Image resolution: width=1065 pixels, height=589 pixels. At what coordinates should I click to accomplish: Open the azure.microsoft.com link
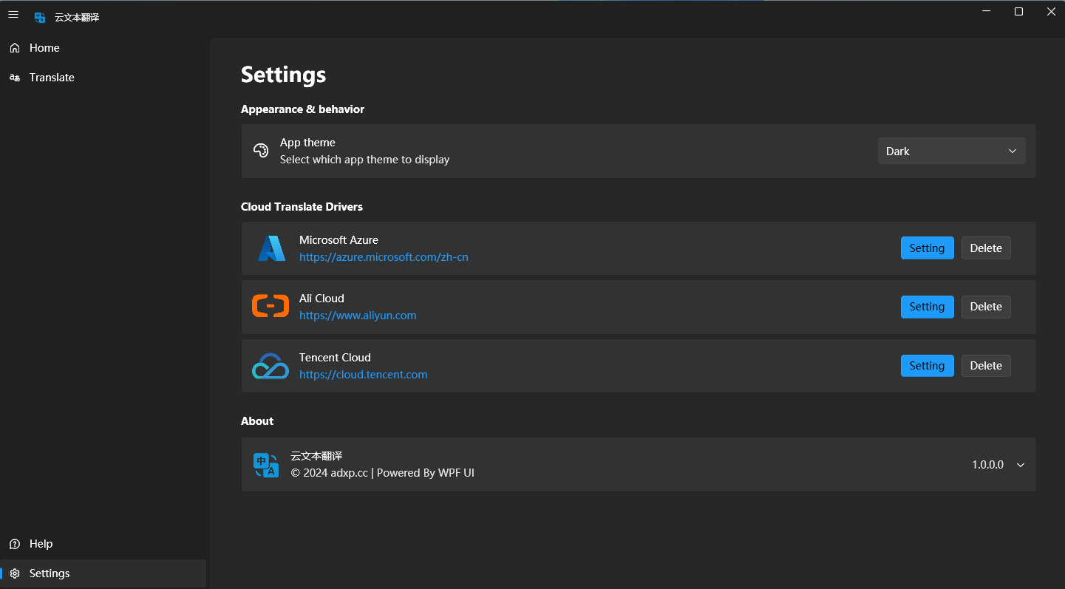pyautogui.click(x=384, y=257)
